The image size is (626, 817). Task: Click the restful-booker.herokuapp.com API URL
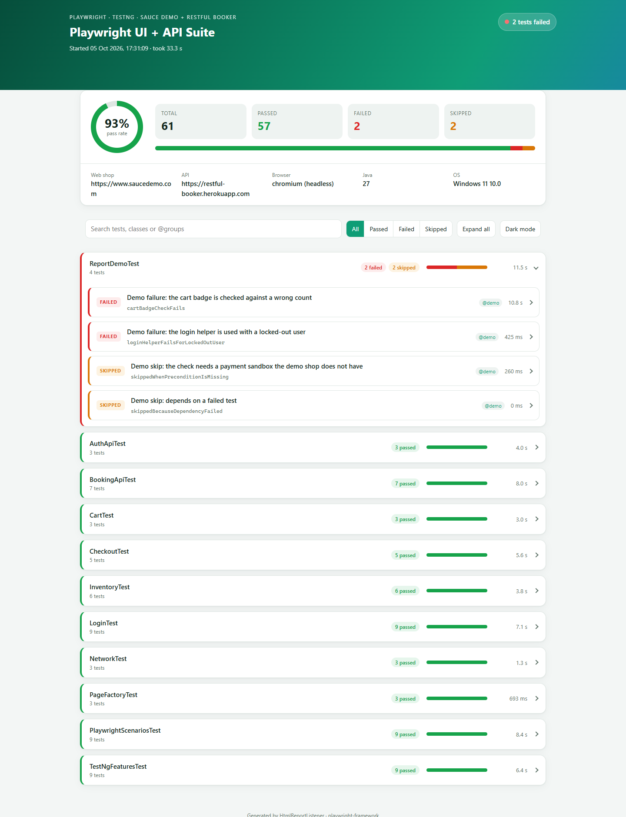pos(216,189)
